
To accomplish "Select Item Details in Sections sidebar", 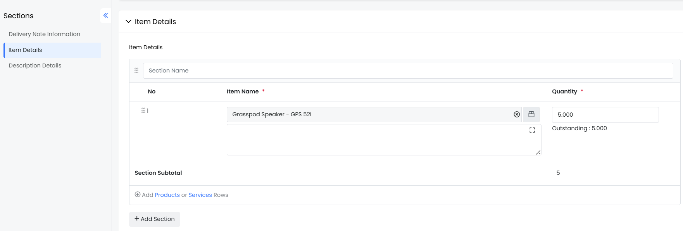I will click(25, 50).
